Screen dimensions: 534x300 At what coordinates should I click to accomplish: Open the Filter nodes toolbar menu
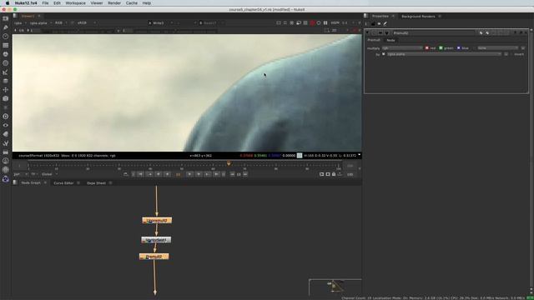tap(6, 63)
